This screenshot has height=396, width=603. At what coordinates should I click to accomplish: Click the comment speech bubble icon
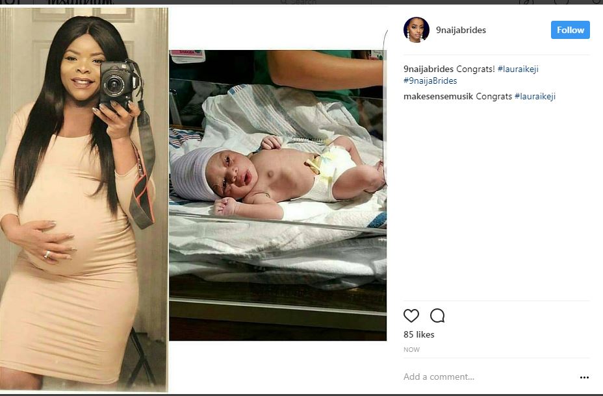437,316
